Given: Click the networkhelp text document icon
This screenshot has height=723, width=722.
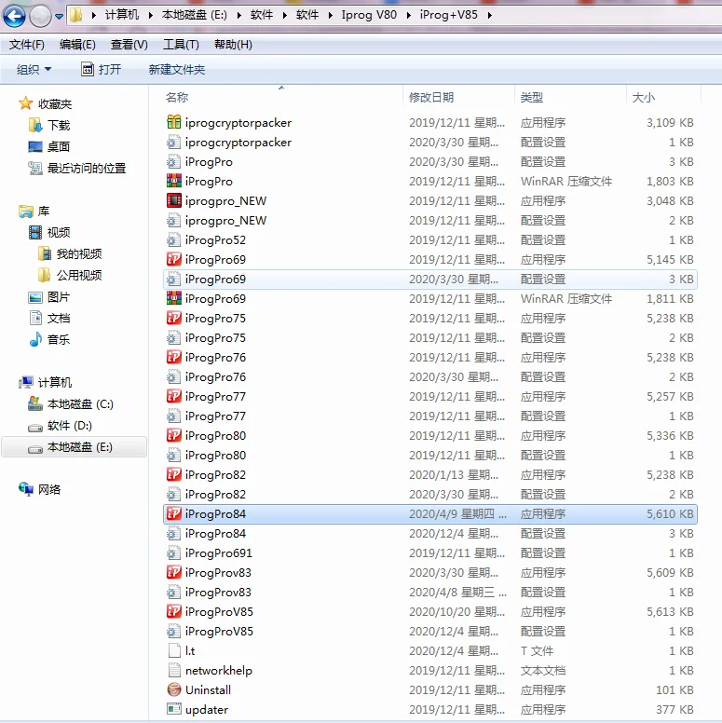Looking at the screenshot, I should pos(174,670).
